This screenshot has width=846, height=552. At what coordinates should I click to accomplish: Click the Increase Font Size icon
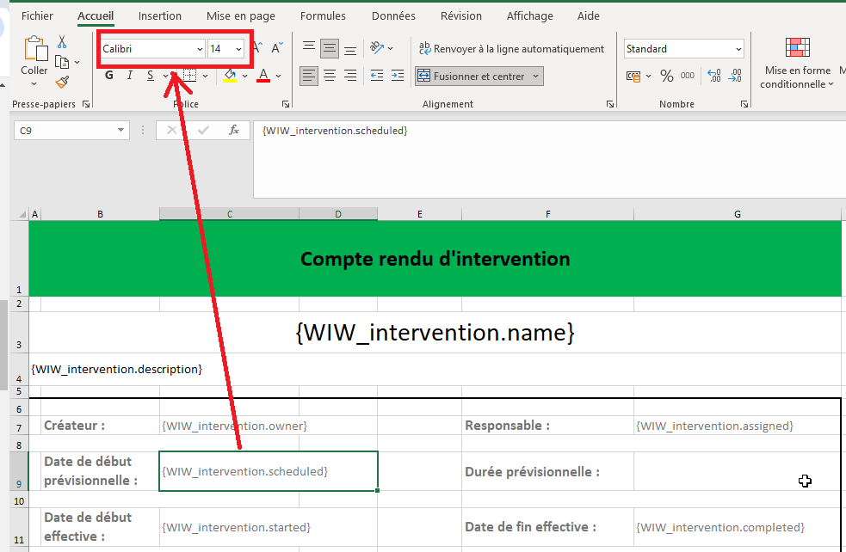pos(257,49)
